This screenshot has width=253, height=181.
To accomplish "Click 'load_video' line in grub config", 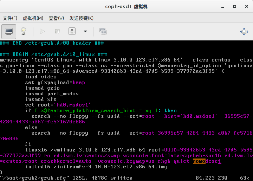I will [41, 77].
